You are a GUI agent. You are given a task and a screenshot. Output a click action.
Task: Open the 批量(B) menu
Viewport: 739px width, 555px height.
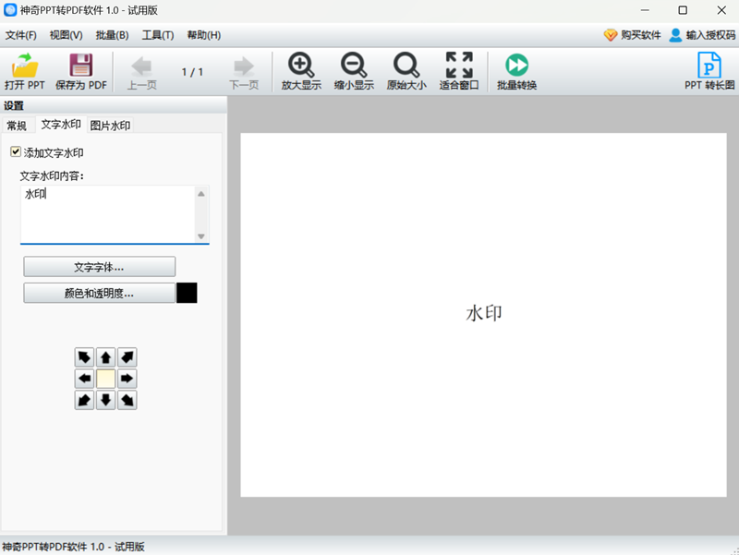(112, 35)
